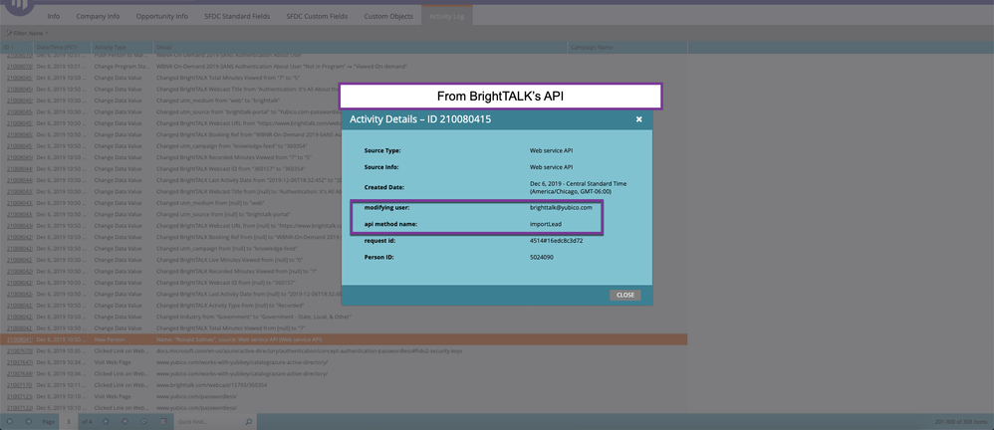Click Changed BrightTALK Activity Type to "Recorded" row
This screenshot has width=994, height=430.
(x=344, y=306)
